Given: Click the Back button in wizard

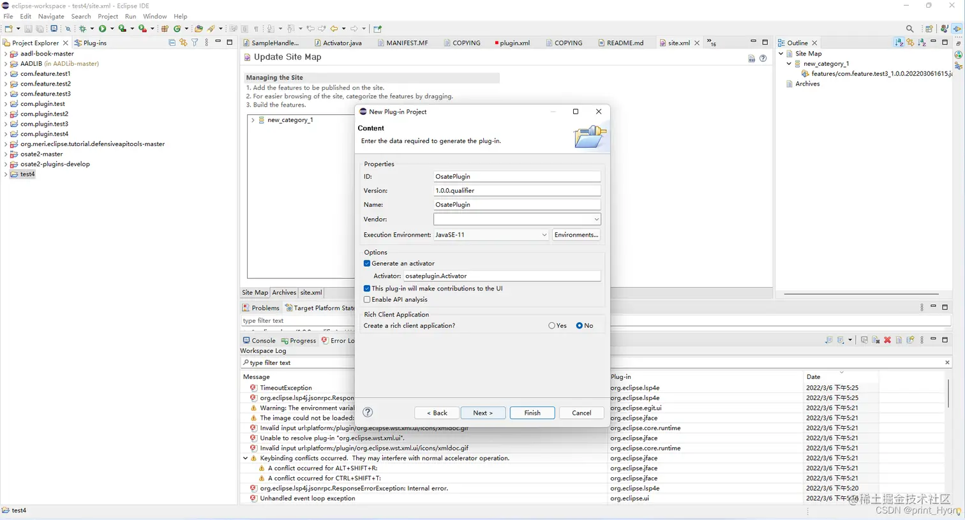Looking at the screenshot, I should pos(437,413).
